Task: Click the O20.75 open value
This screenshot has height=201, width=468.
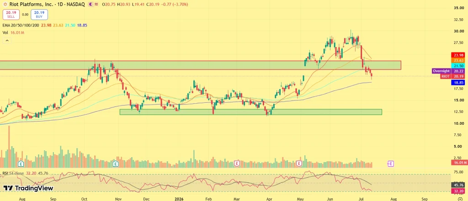Action: 108,5
